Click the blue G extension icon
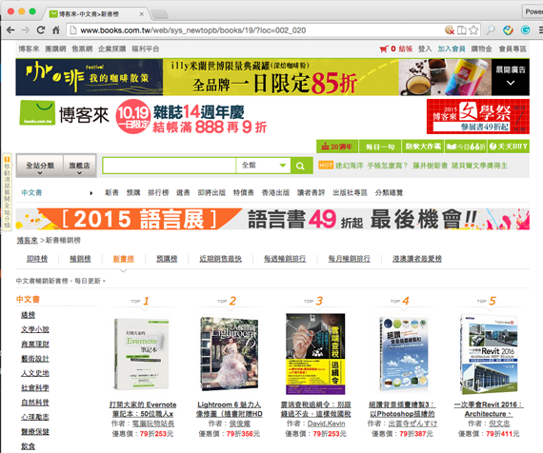The height and width of the screenshot is (453, 543). (x=525, y=30)
